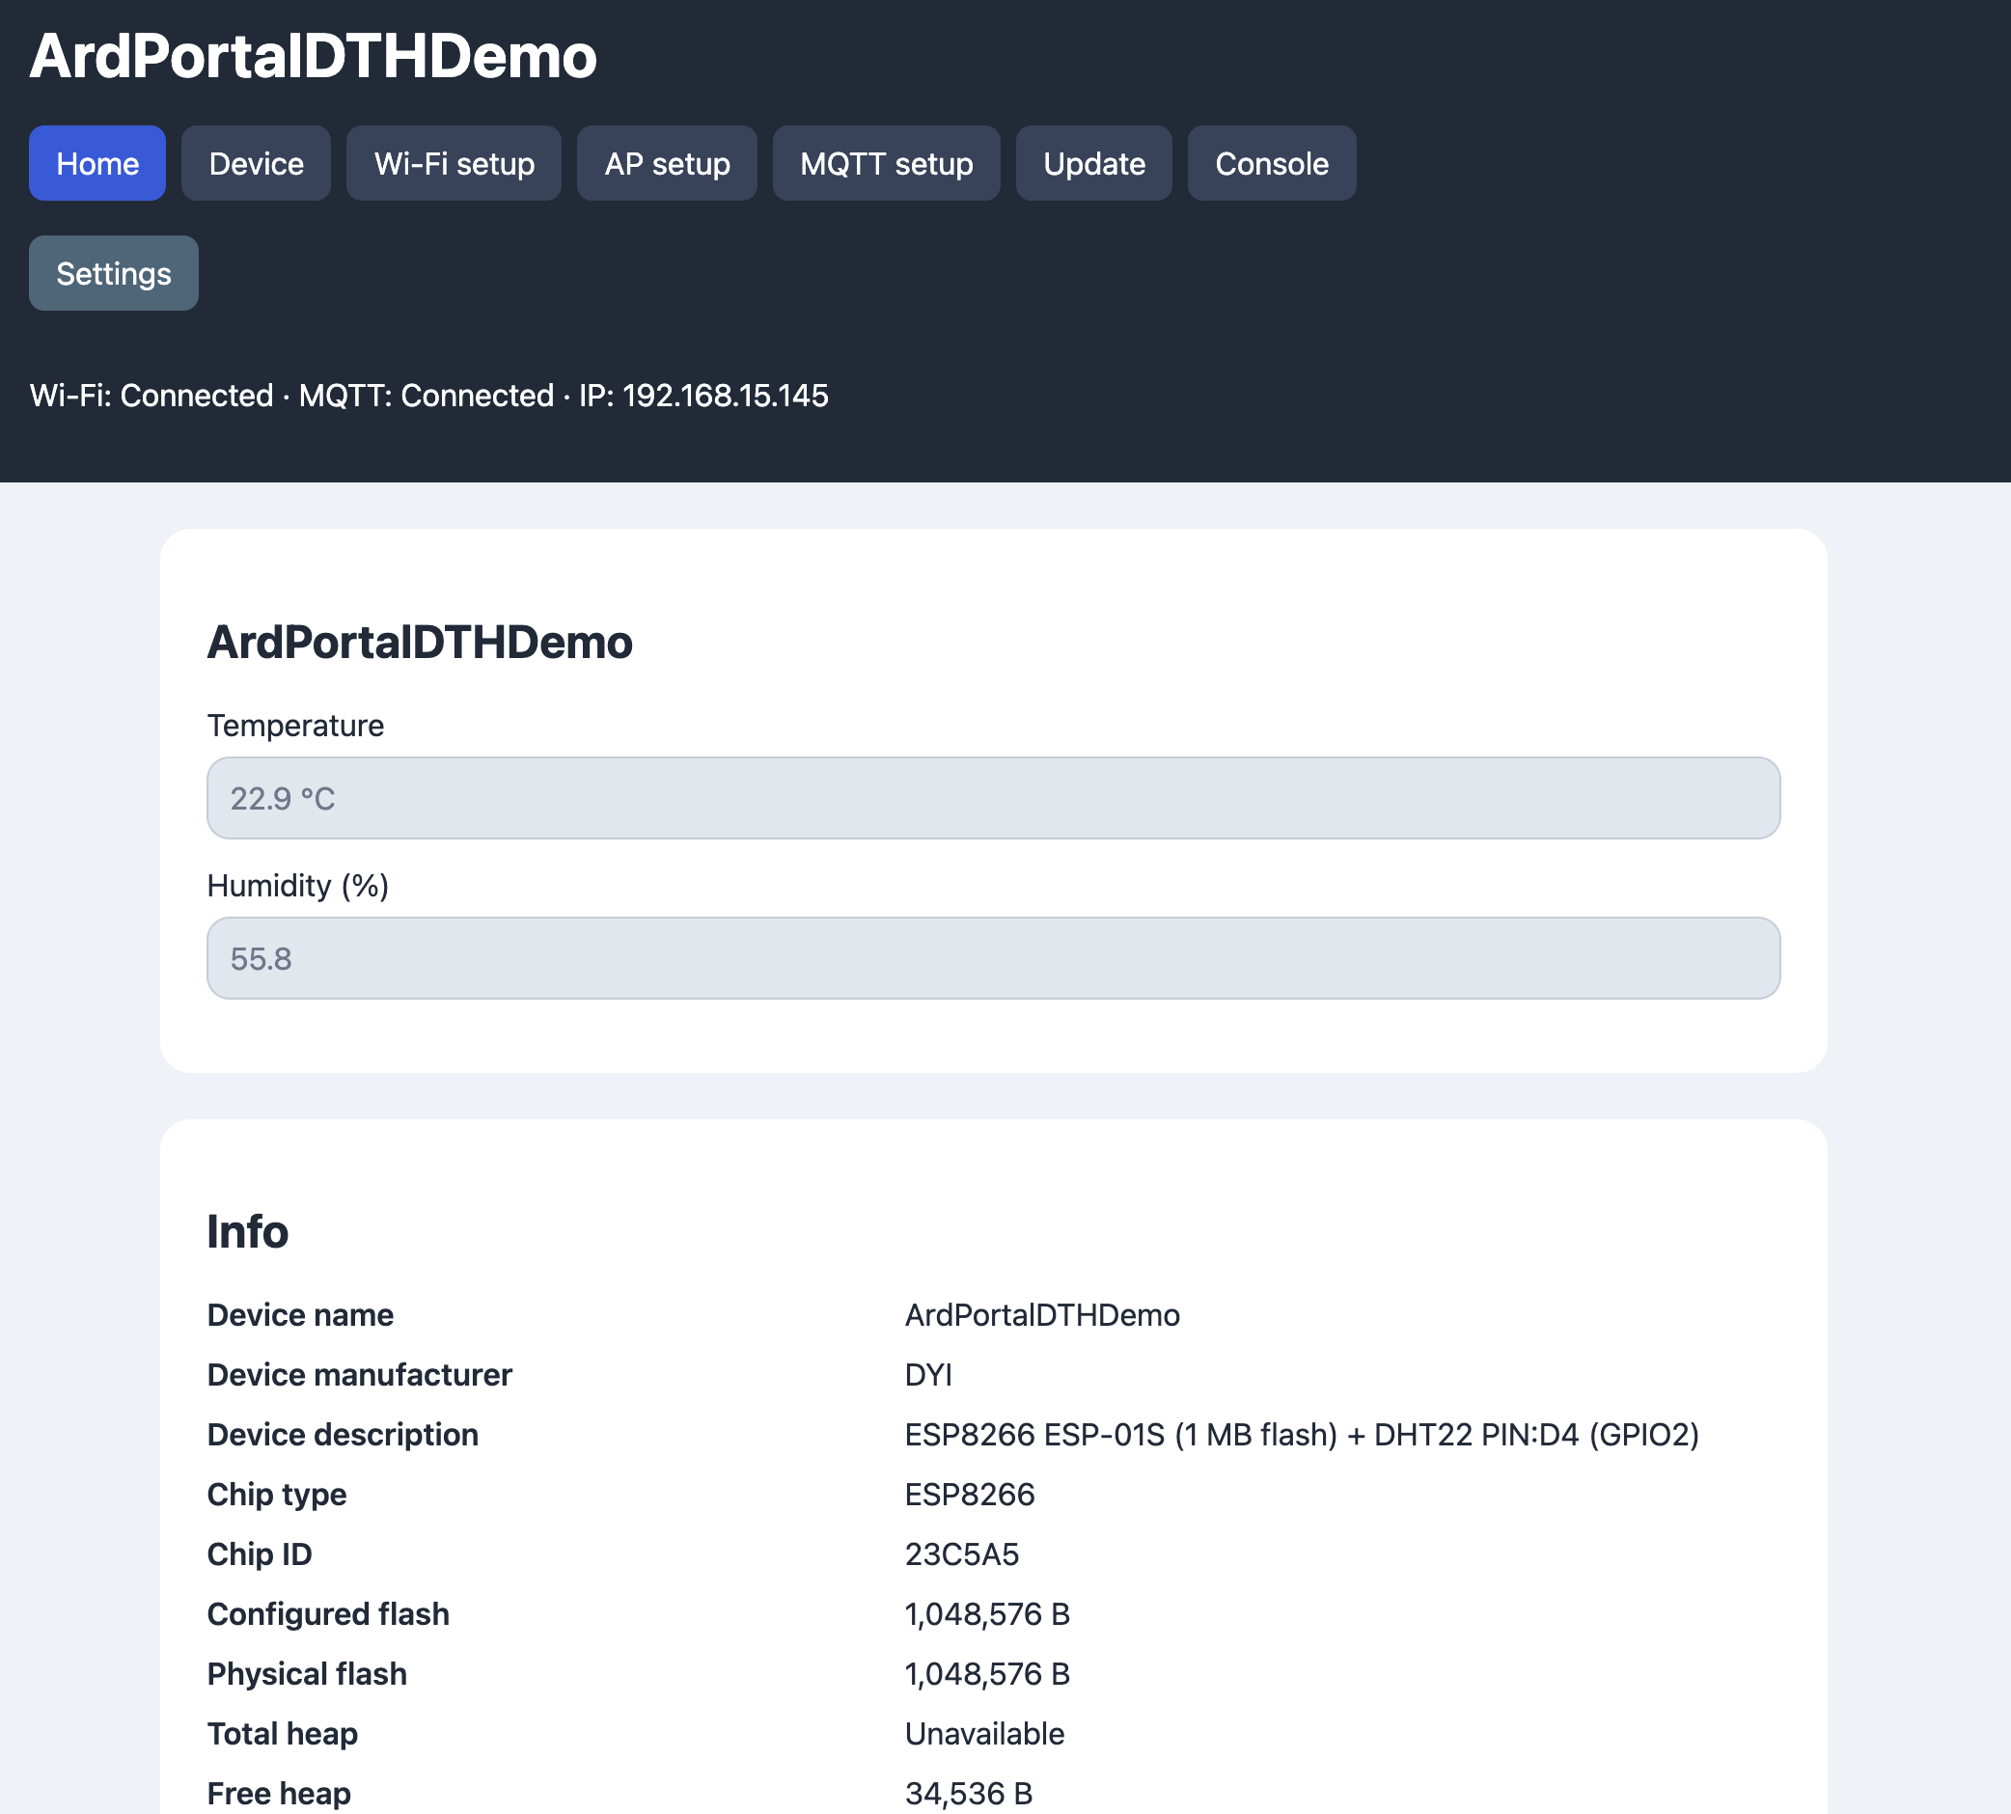Click the Settings button
This screenshot has width=2011, height=1814.
pyautogui.click(x=114, y=273)
